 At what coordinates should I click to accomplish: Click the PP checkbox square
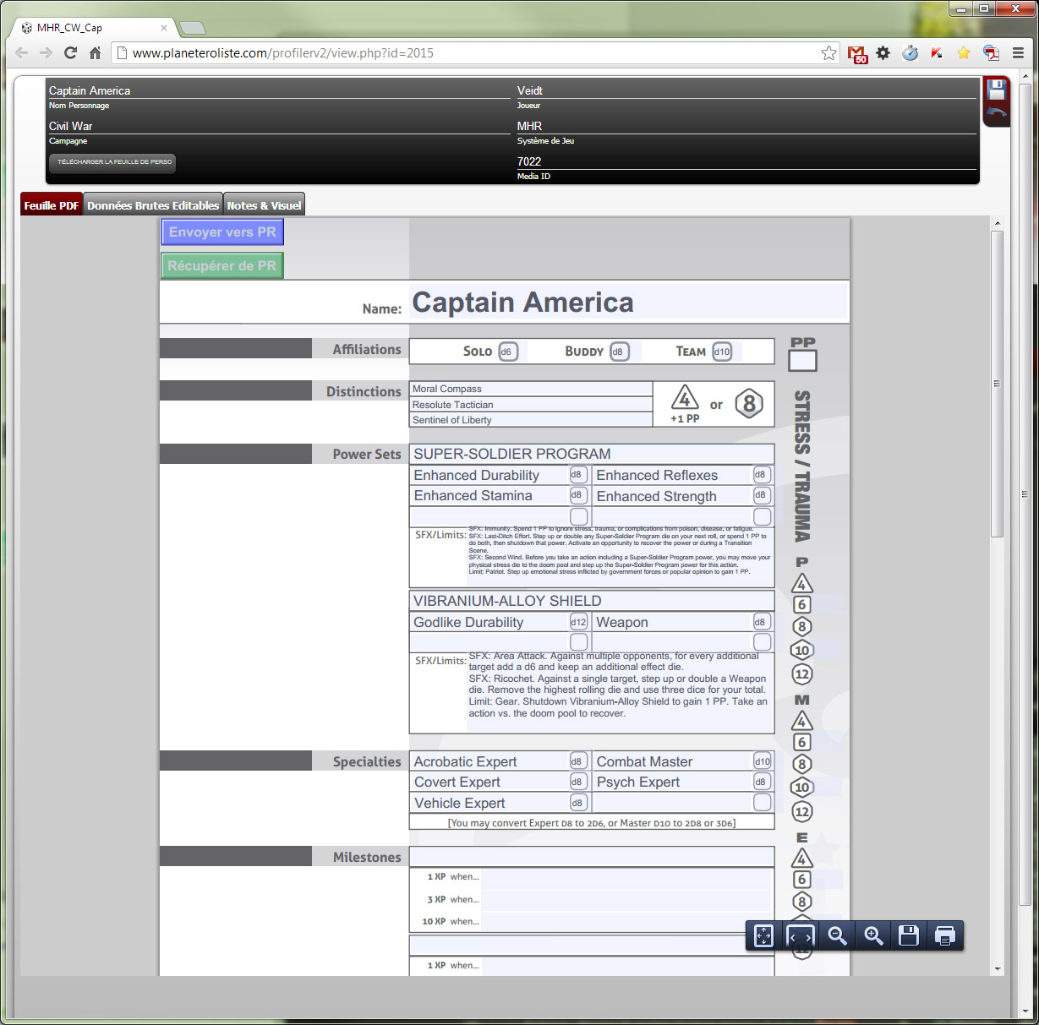pyautogui.click(x=802, y=361)
